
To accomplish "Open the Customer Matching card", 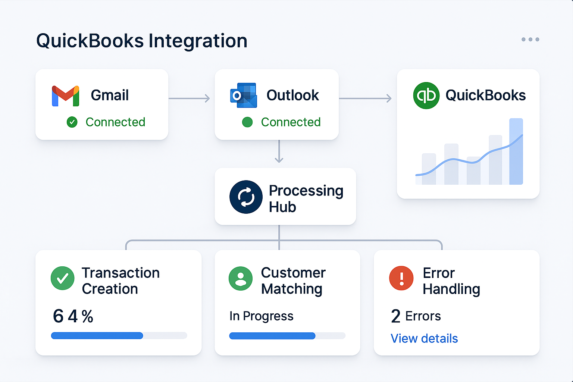I will [287, 303].
